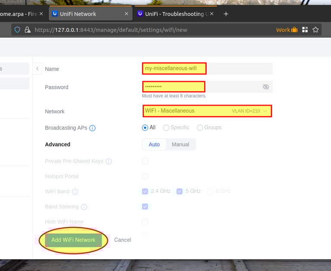Enable Hotspot Portal checkbox

click(145, 176)
